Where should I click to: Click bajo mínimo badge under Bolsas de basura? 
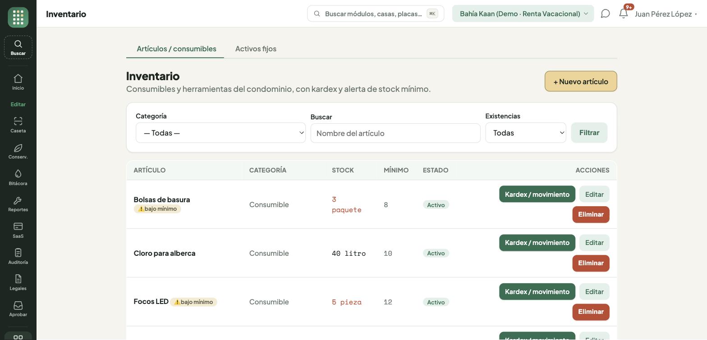point(157,209)
